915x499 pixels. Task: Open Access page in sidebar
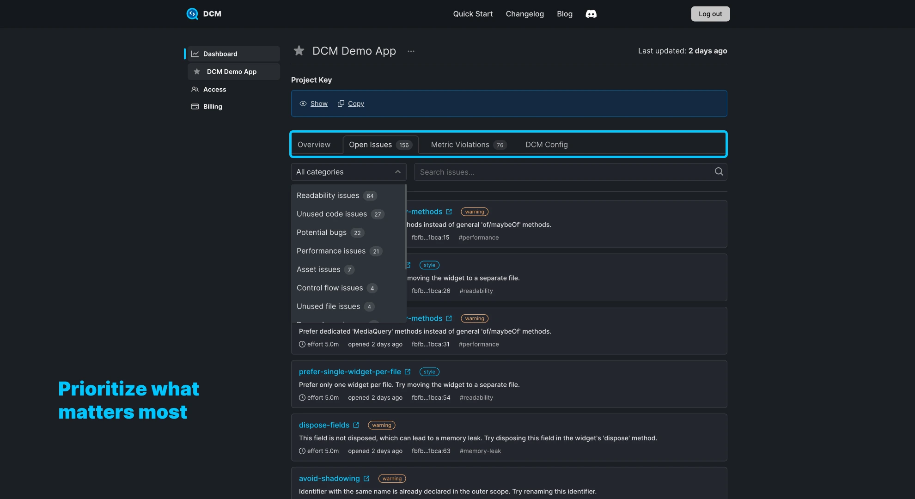pyautogui.click(x=214, y=90)
